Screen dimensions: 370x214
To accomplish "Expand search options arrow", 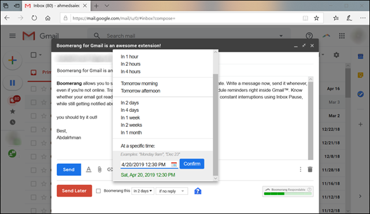I will (281, 36).
